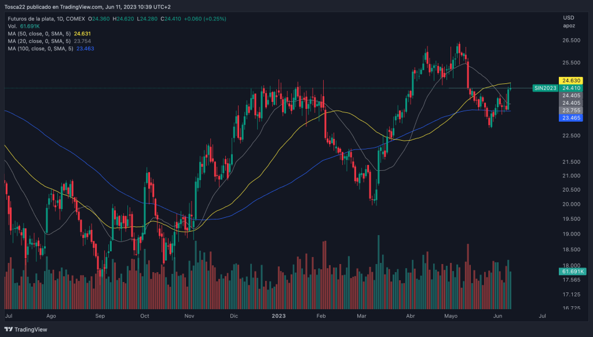
Task: Click the Futuros de la plata symbol title
Action: point(34,19)
